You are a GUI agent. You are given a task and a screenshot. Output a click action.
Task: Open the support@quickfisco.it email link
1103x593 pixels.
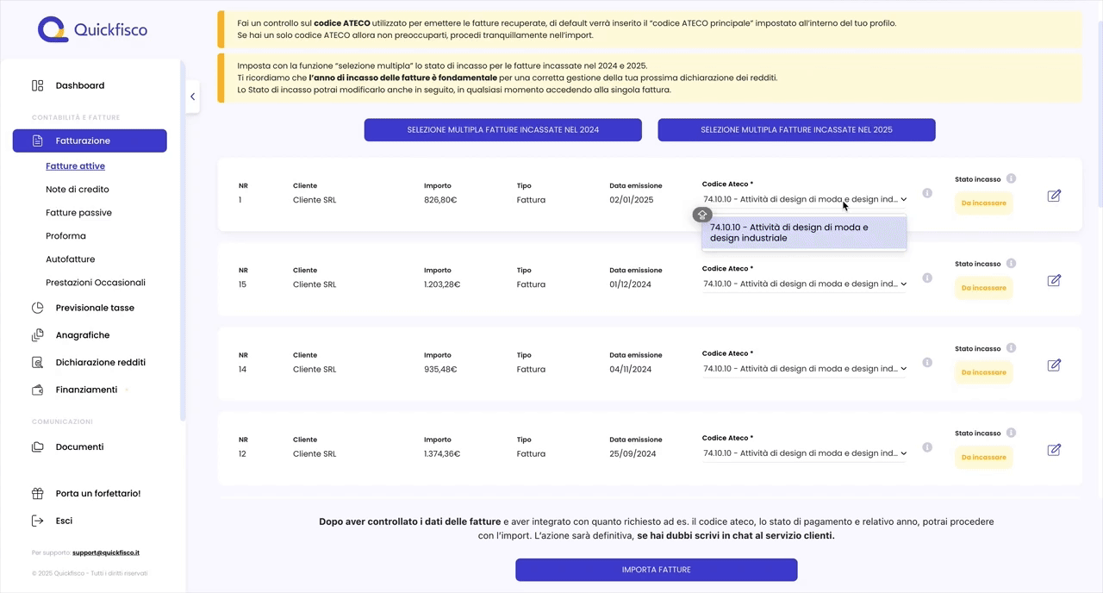coord(106,552)
